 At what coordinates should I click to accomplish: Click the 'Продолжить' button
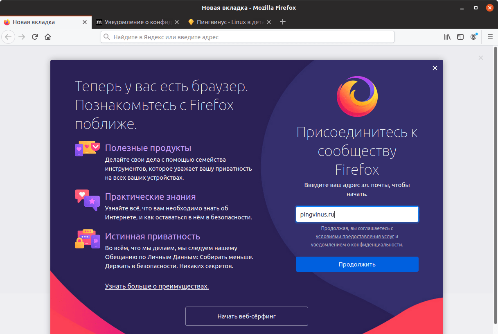click(x=357, y=264)
